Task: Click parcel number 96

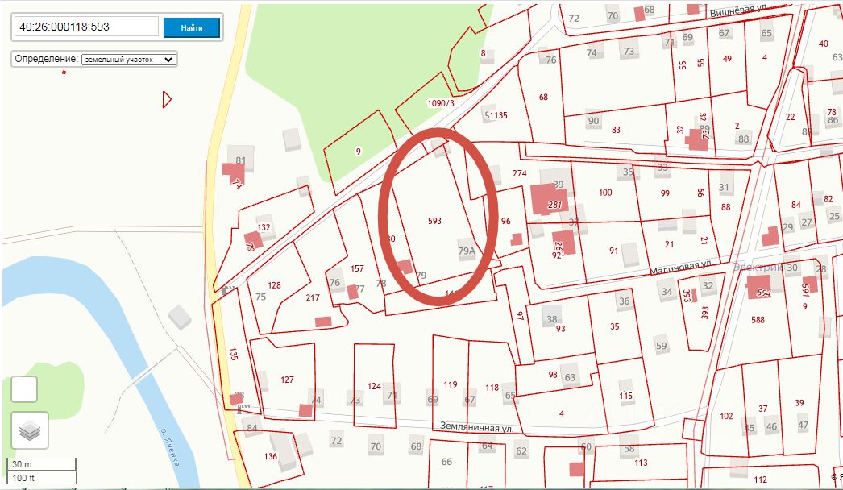Action: pos(505,221)
